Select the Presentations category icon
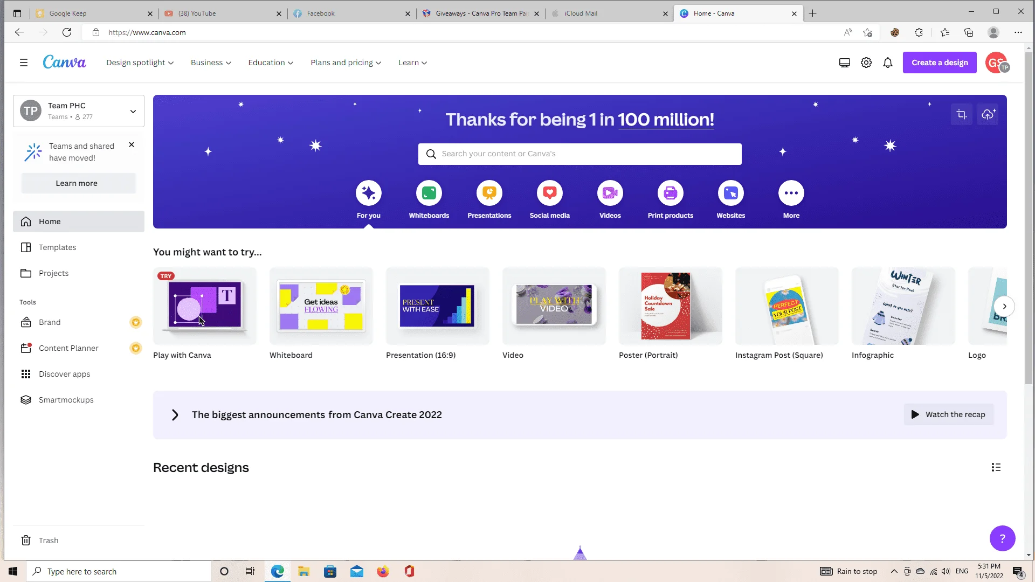The height and width of the screenshot is (582, 1035). click(x=489, y=193)
